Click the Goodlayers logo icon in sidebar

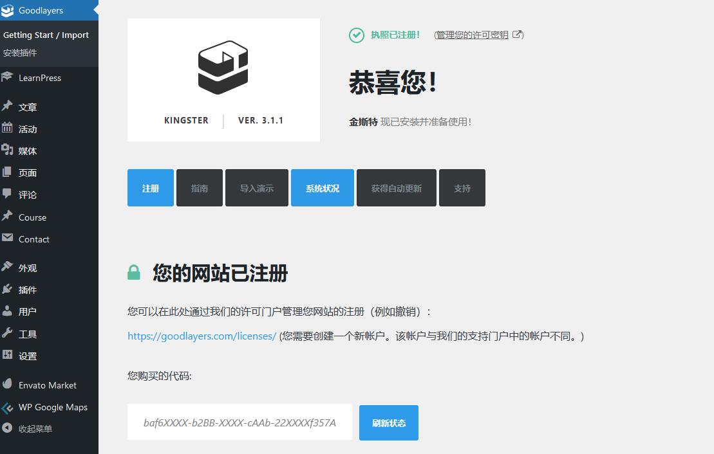click(x=7, y=10)
